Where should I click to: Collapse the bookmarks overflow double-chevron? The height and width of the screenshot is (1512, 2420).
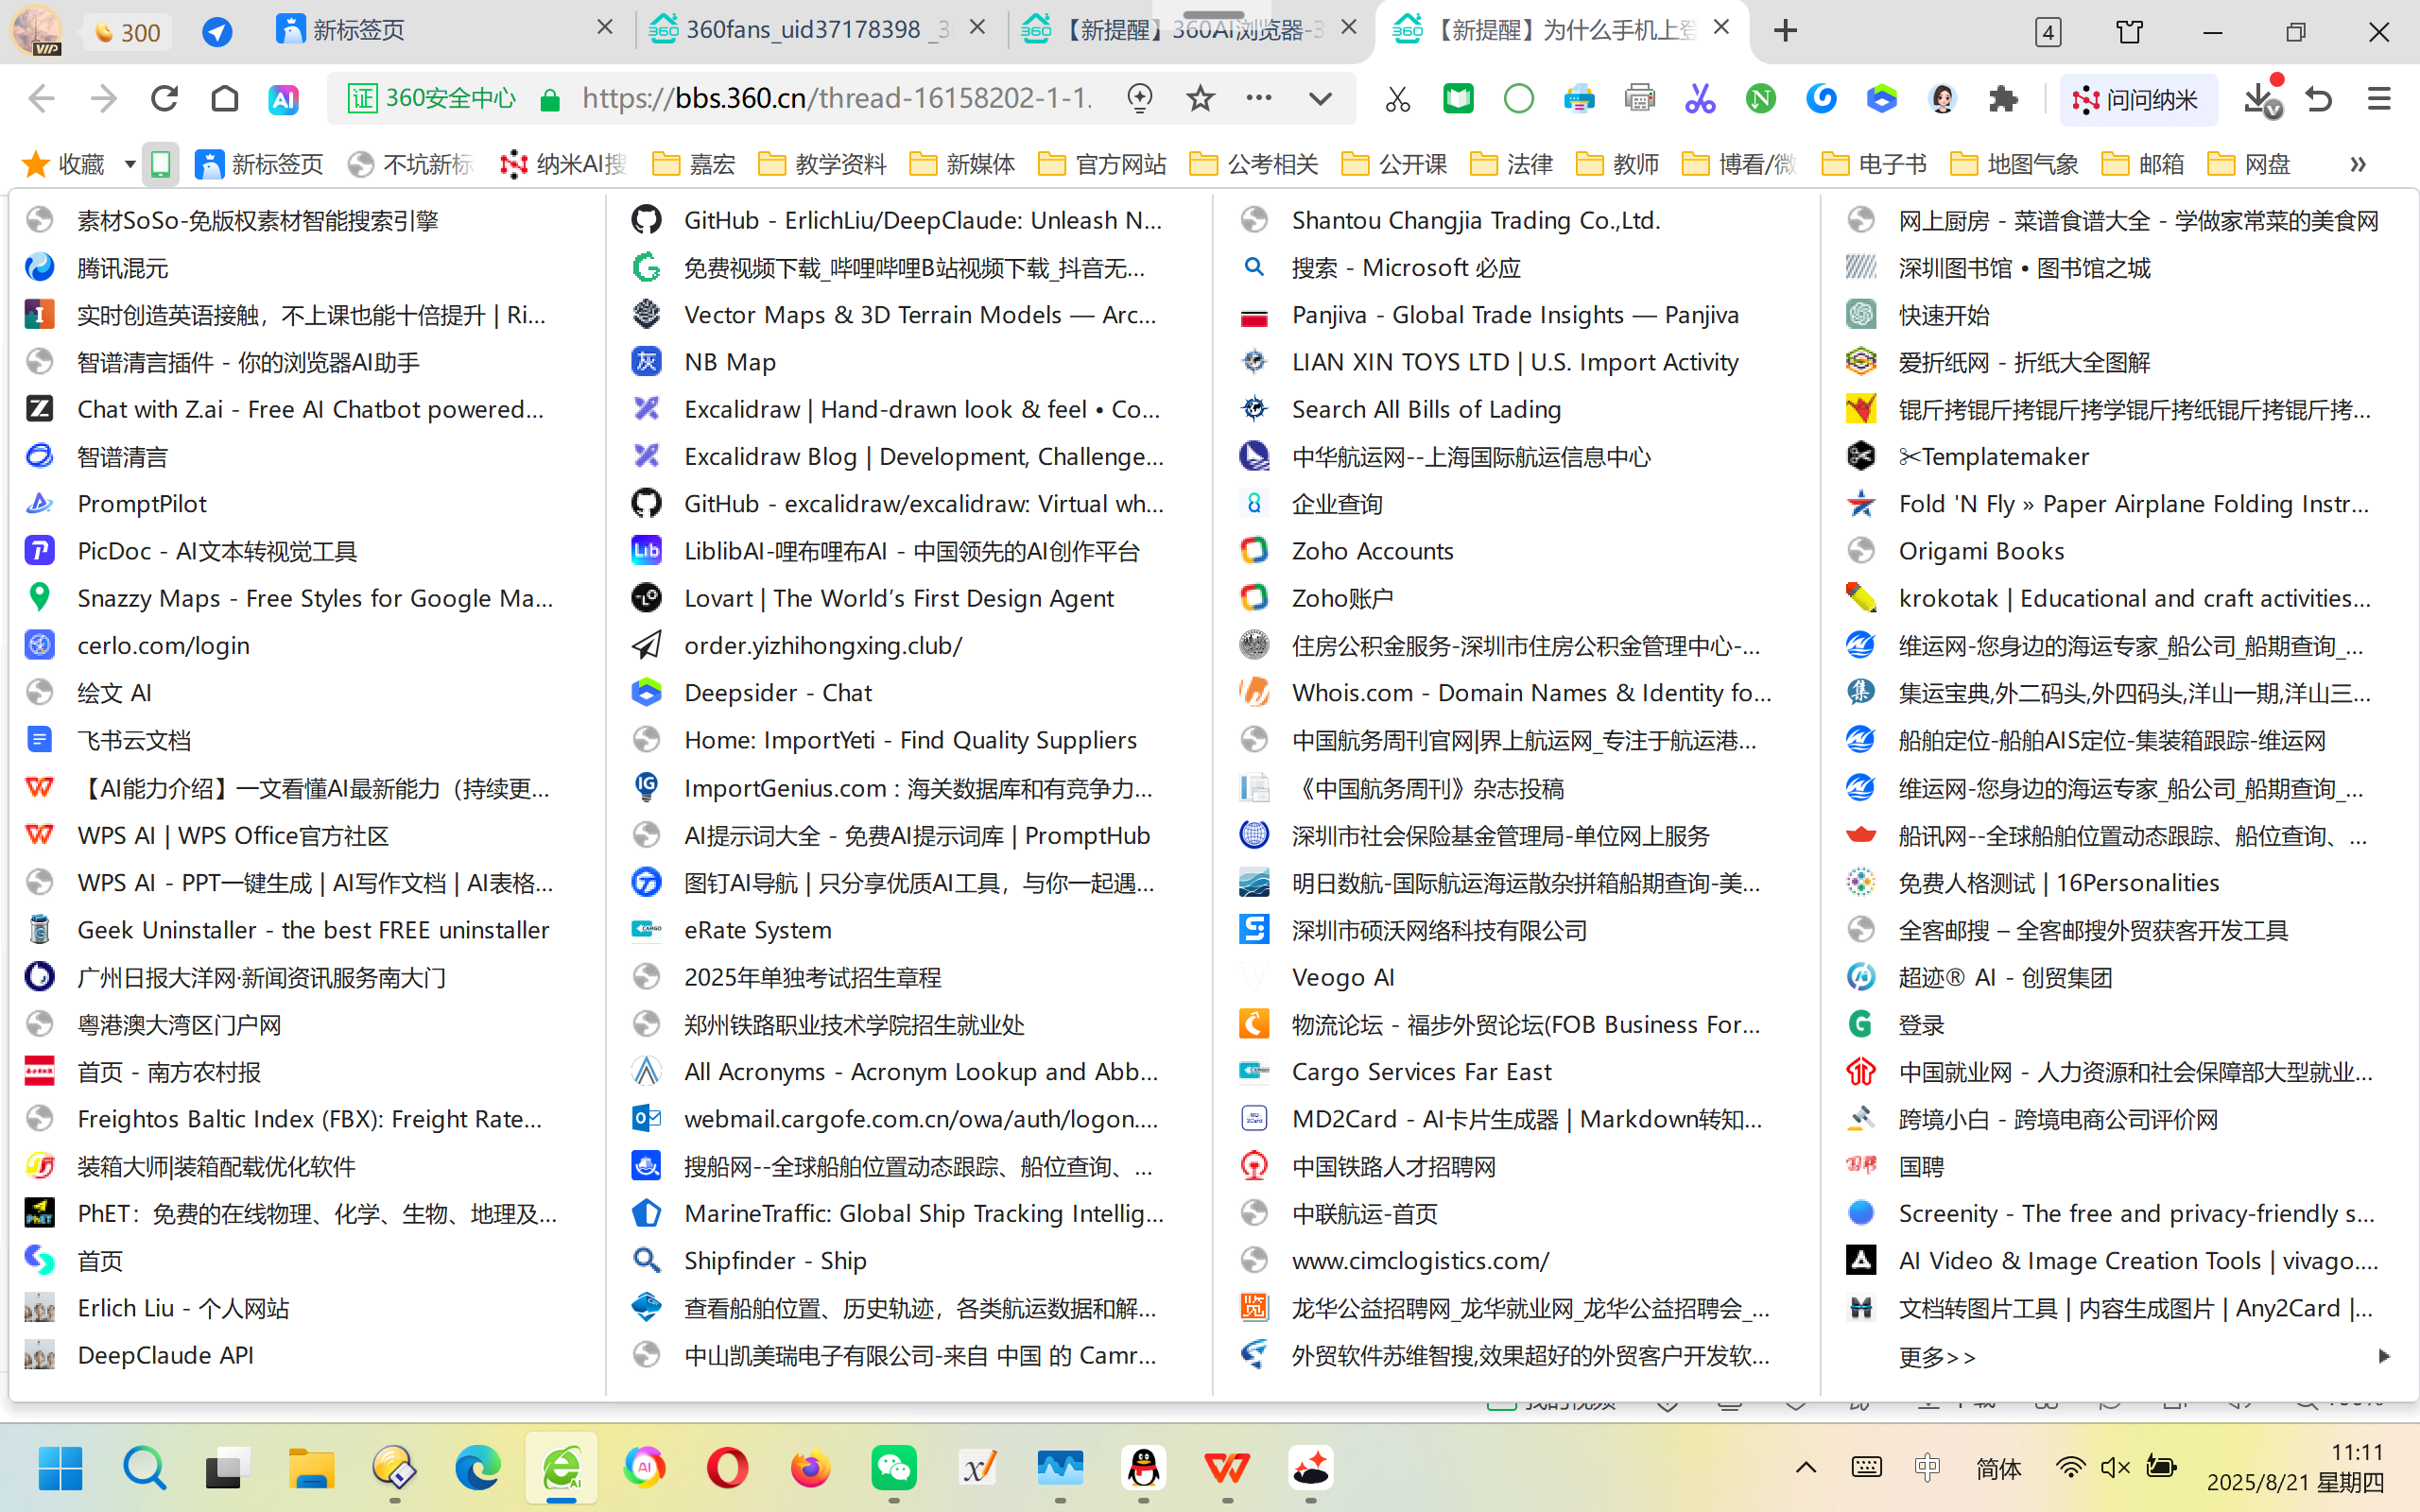[x=2358, y=164]
